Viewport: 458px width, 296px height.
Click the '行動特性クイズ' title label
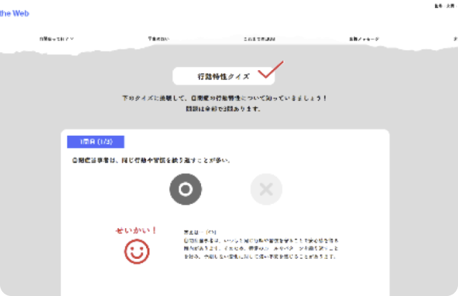(223, 77)
